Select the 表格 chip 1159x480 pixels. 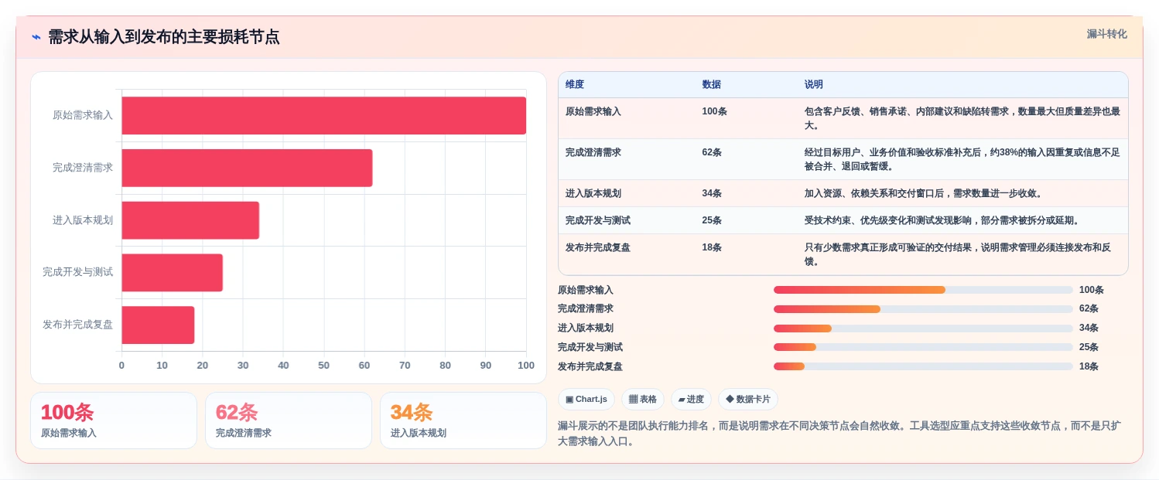coord(642,400)
